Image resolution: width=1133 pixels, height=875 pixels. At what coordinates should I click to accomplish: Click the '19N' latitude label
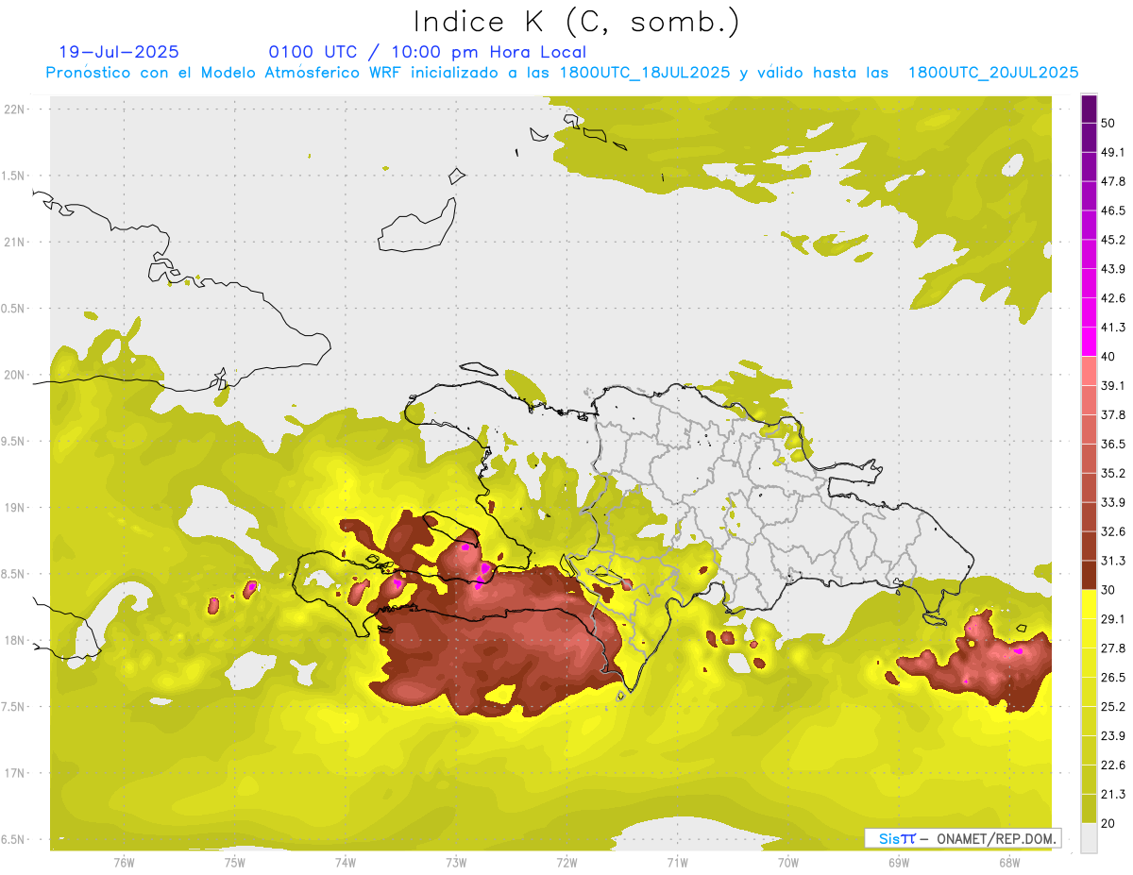pyautogui.click(x=16, y=507)
